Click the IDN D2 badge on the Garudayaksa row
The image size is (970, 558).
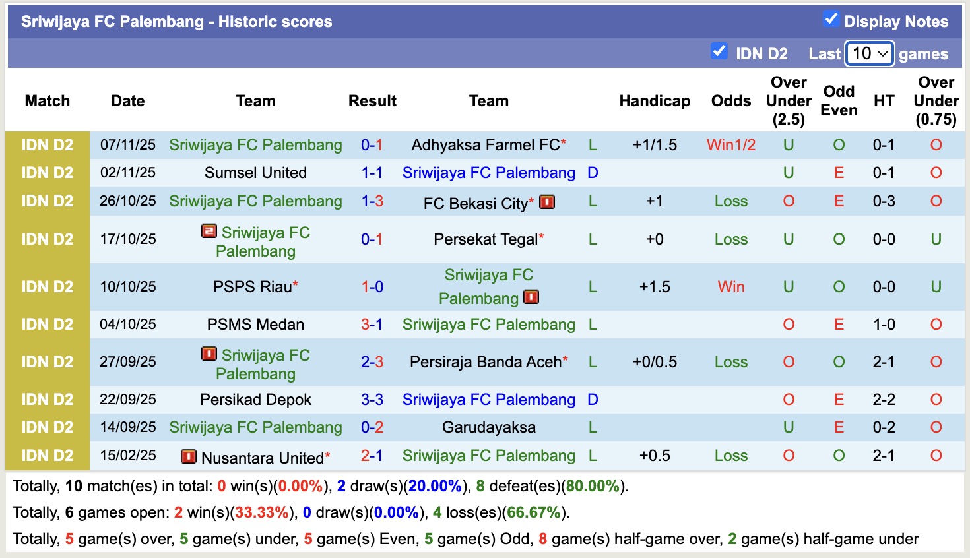pyautogui.click(x=48, y=427)
